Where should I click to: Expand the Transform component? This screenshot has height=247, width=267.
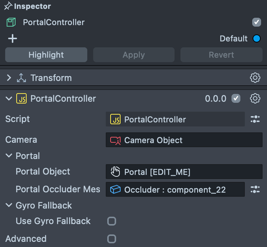(x=9, y=78)
